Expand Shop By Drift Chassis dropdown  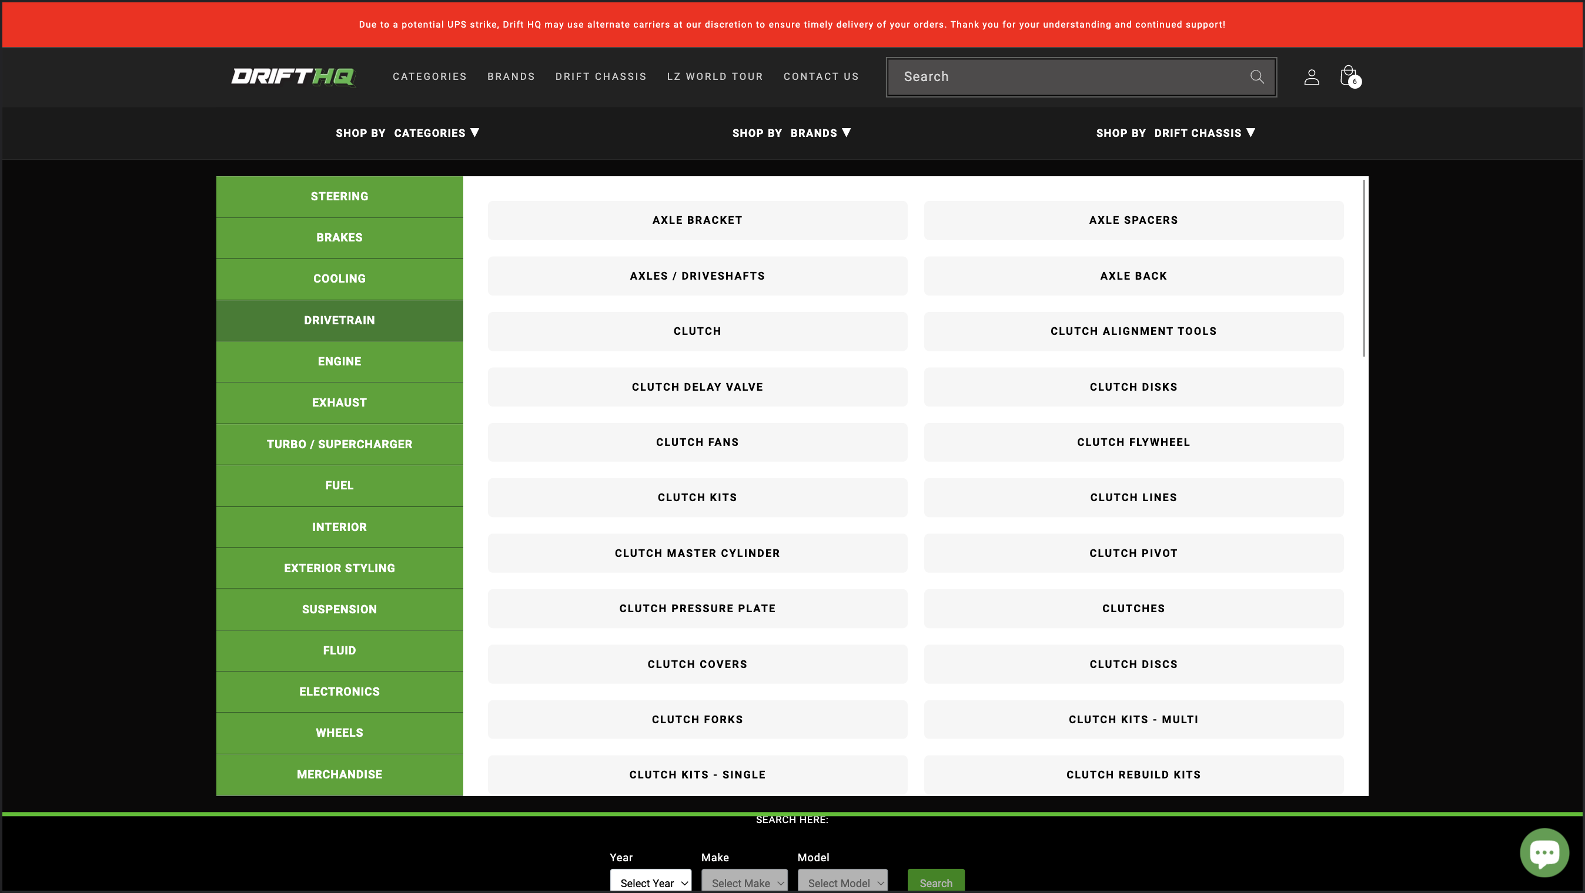(1175, 133)
